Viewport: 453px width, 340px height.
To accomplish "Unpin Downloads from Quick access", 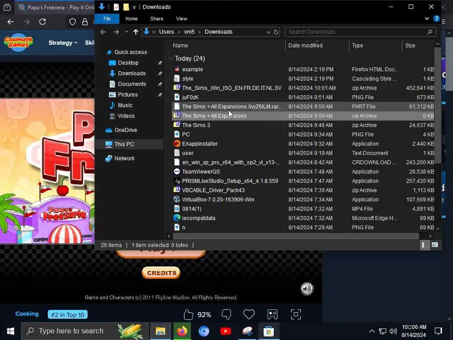I will 159,73.
